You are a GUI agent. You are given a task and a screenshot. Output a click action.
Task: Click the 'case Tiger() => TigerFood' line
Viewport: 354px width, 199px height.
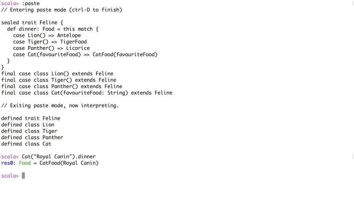[x=50, y=42]
